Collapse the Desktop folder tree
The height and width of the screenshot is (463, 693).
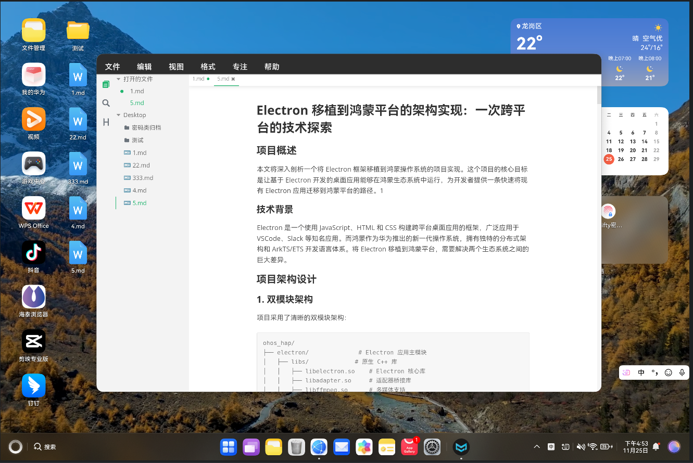118,115
